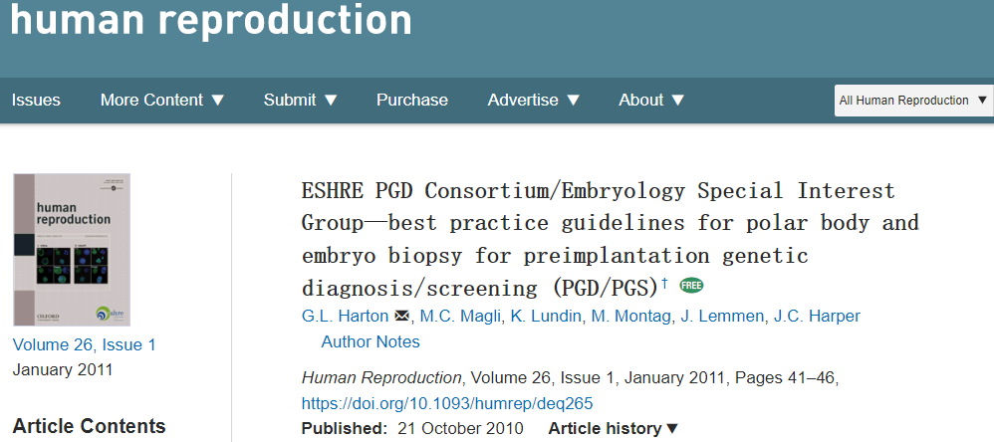Click the envelope icon next to G.L. Harton
Viewport: 994px width, 442px height.
(402, 317)
